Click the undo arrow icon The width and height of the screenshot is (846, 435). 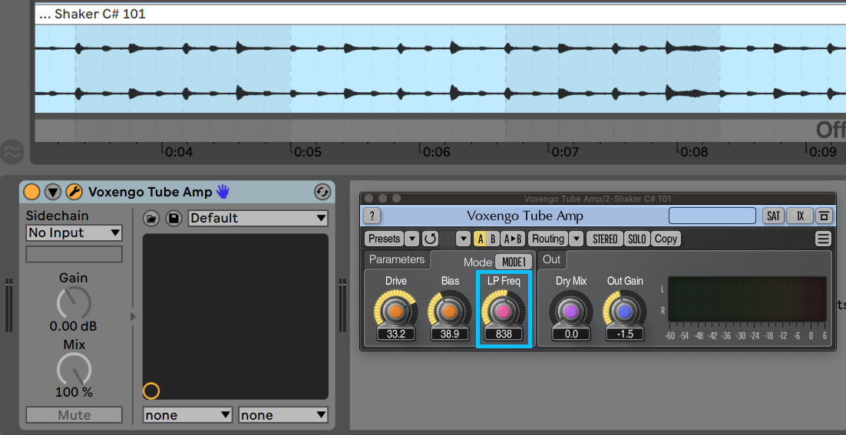[x=429, y=239]
